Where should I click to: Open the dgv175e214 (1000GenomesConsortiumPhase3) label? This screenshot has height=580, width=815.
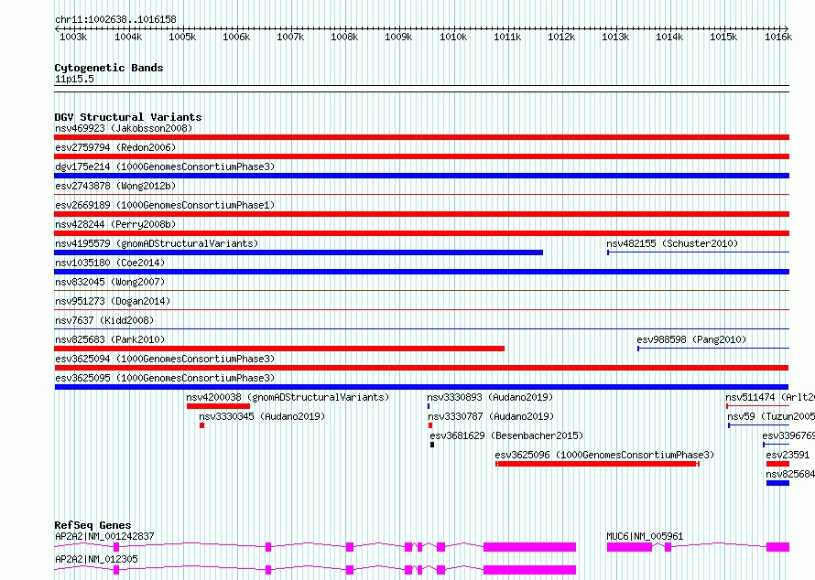point(165,166)
